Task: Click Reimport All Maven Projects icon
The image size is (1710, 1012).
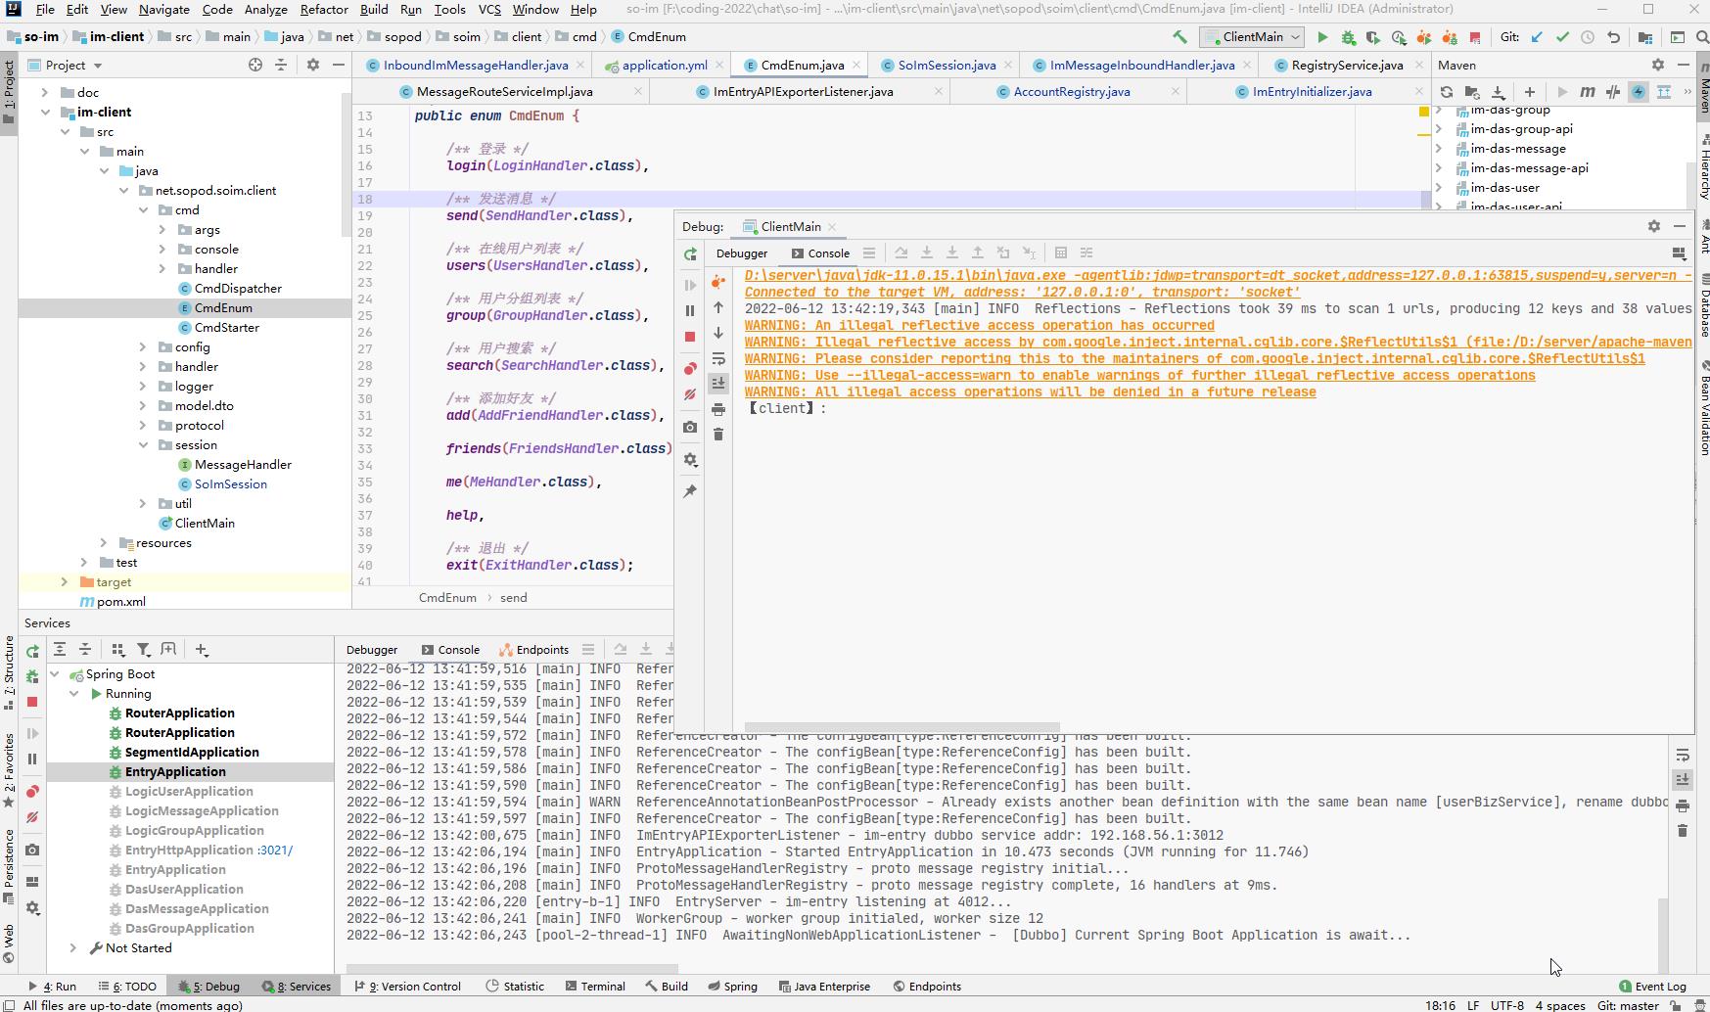Action: coord(1447,92)
